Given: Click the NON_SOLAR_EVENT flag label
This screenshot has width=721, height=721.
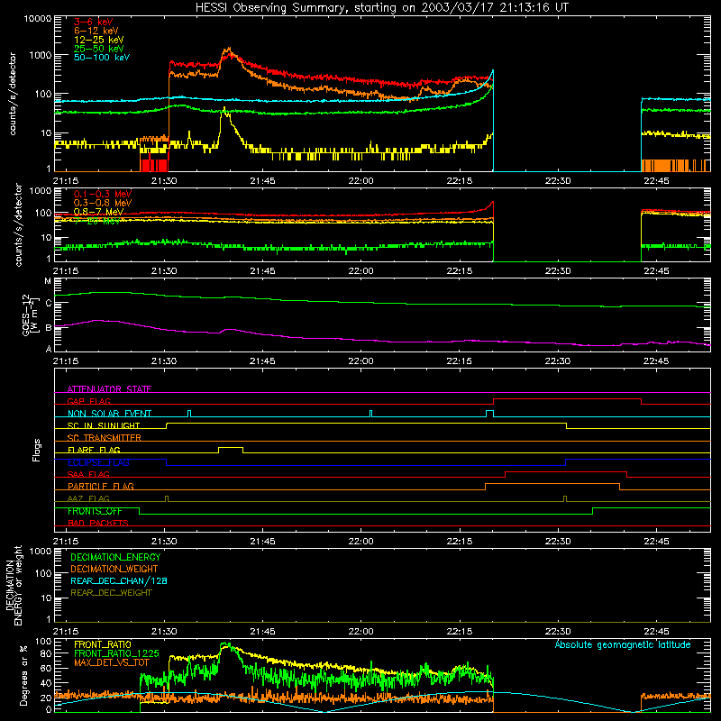Looking at the screenshot, I should [x=109, y=414].
